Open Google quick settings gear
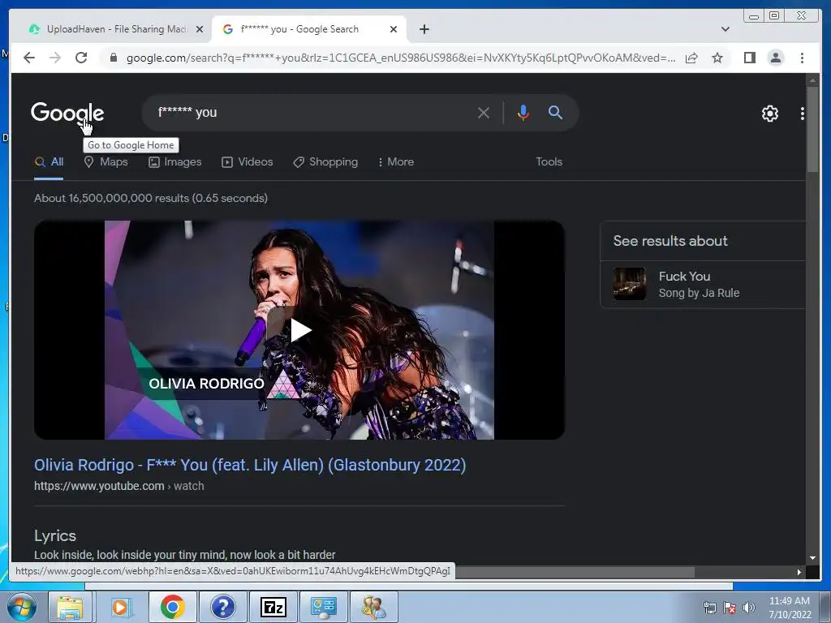The width and height of the screenshot is (831, 623). (x=769, y=114)
